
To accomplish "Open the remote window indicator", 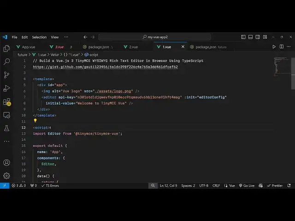I will tap(5, 186).
